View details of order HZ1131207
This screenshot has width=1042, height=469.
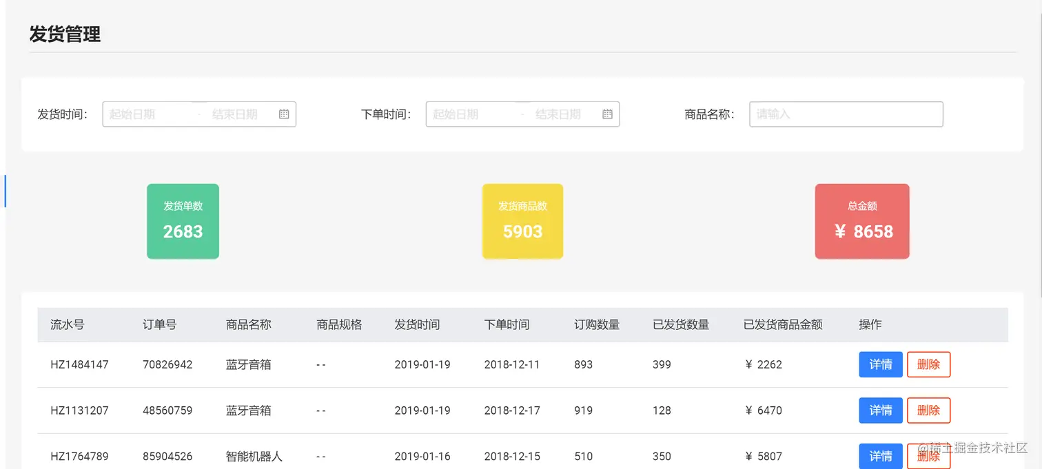point(880,410)
